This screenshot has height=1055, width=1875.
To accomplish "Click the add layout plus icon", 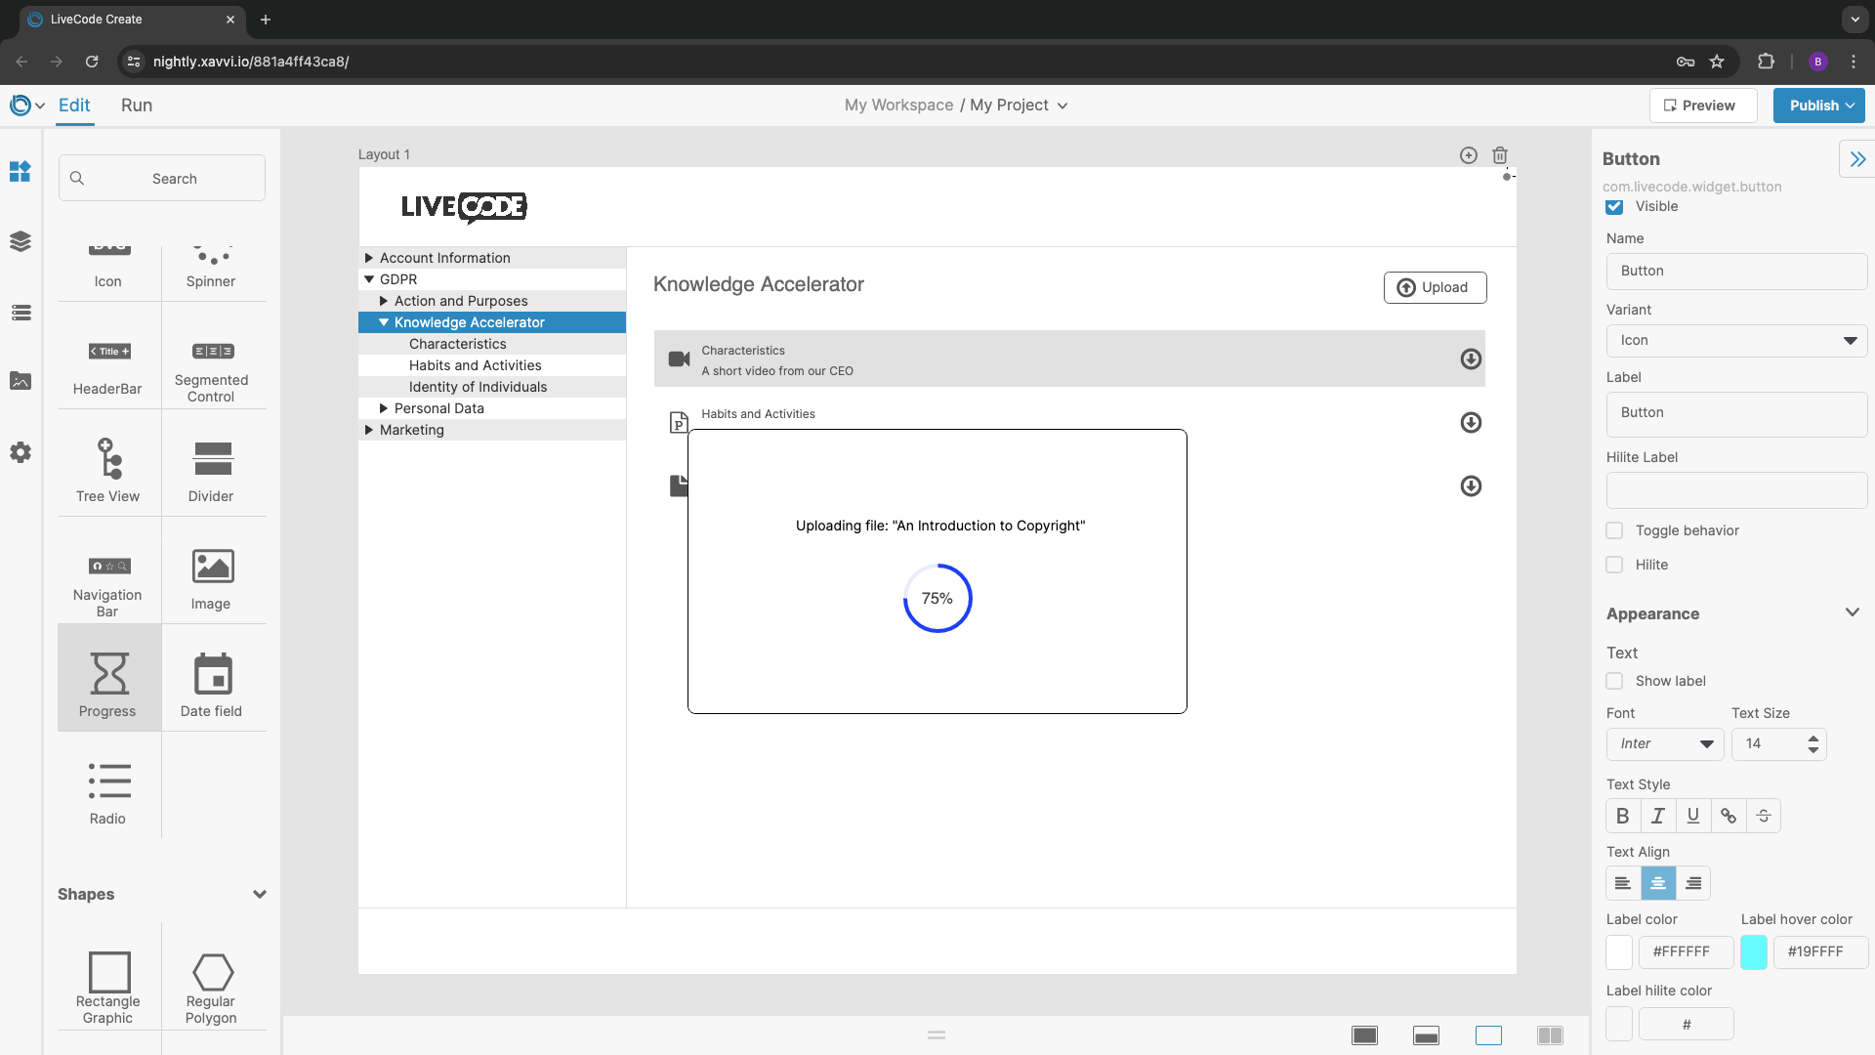I will pos(1468,155).
